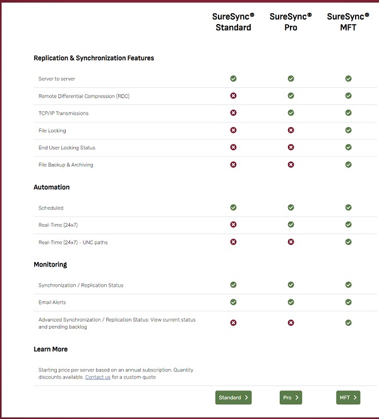Click the MFT checkmark for File Locking
This screenshot has height=419, width=379.
(x=348, y=130)
